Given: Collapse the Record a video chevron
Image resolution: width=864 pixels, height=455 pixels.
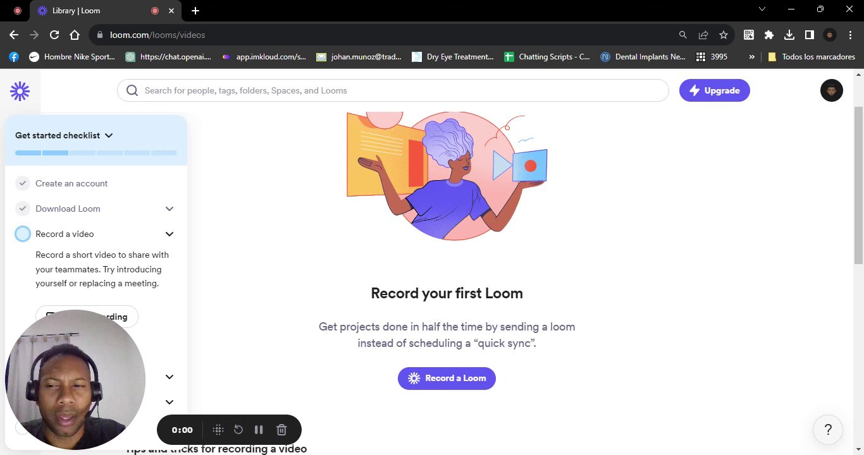Looking at the screenshot, I should point(170,234).
